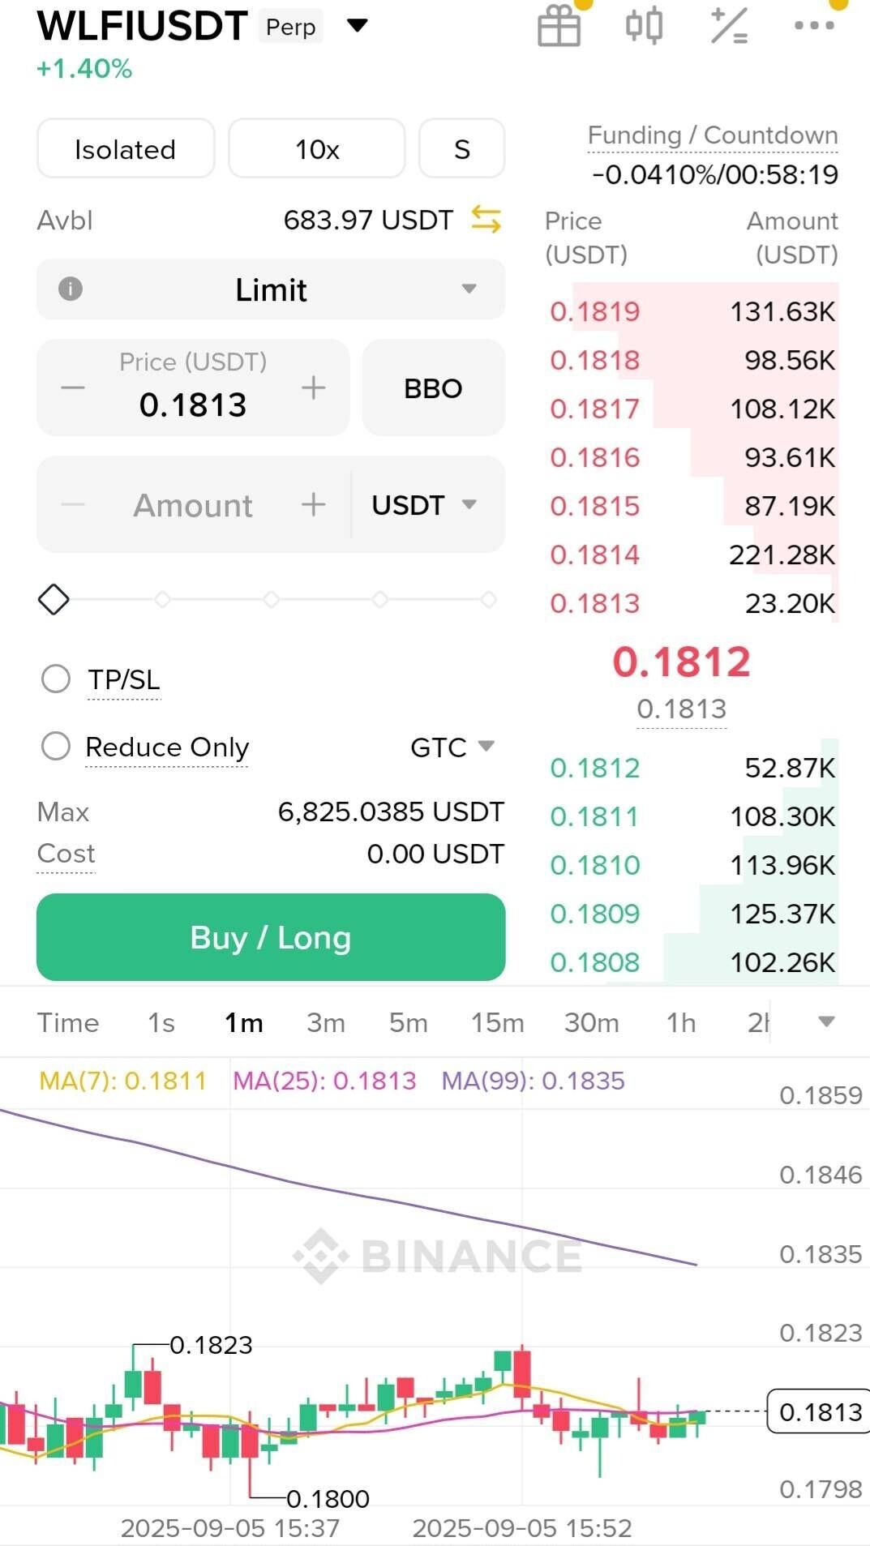The image size is (870, 1546).
Task: Enable the Reduce Only option
Action: [x=56, y=747]
